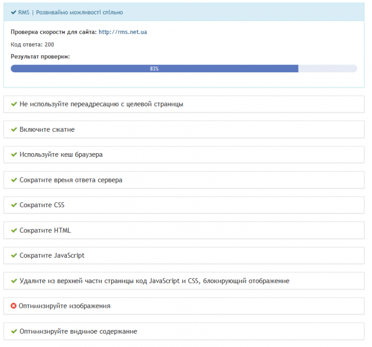Expand the JavaScript and CSS render-blocking panel
372x347 pixels.
pyautogui.click(x=154, y=281)
